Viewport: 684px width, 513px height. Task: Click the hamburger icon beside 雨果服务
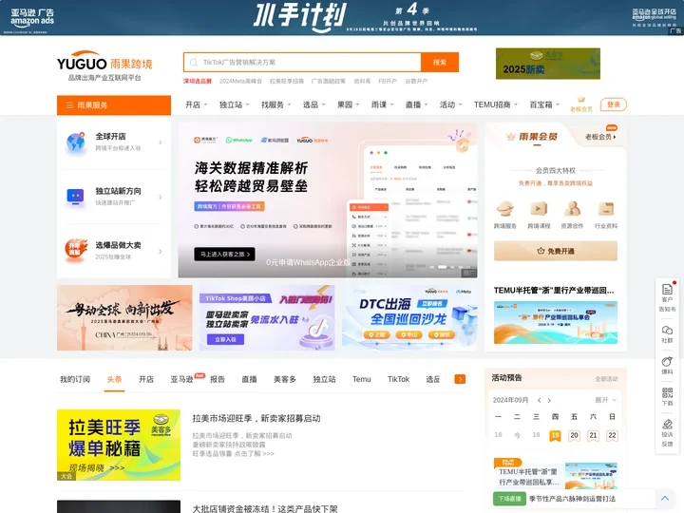tap(69, 105)
